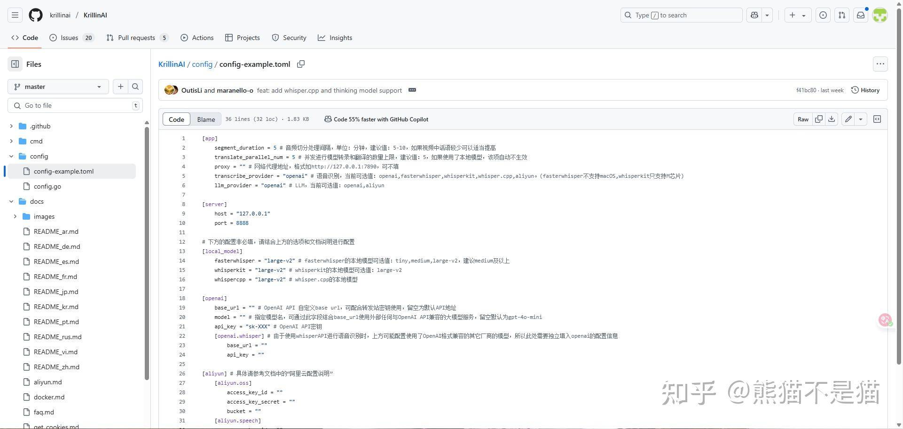Select line number 18
903x429 pixels.
pyautogui.click(x=182, y=298)
